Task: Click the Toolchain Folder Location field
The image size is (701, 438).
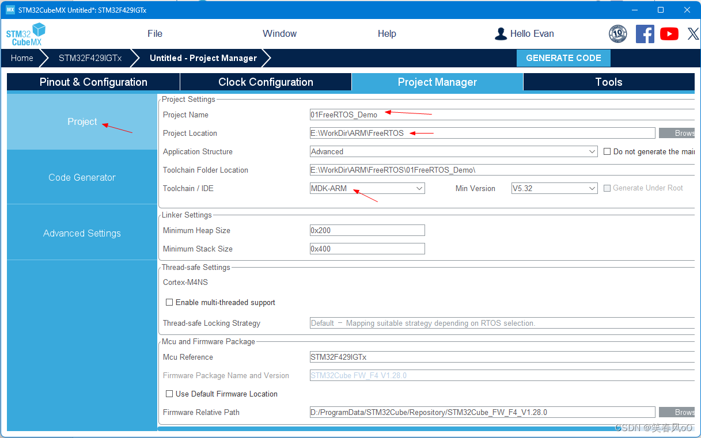Action: pyautogui.click(x=502, y=170)
